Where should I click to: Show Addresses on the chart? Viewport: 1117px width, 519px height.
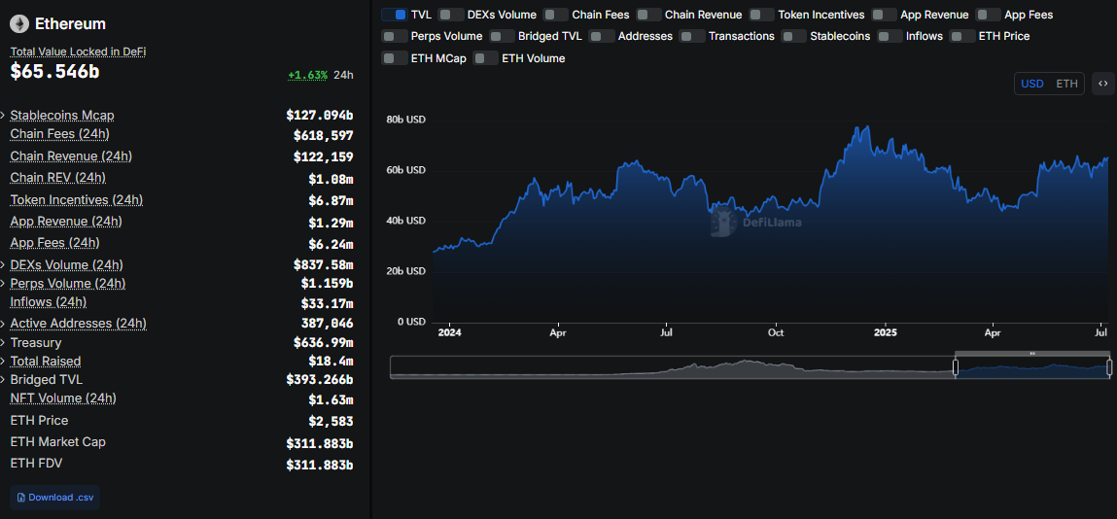click(x=602, y=36)
